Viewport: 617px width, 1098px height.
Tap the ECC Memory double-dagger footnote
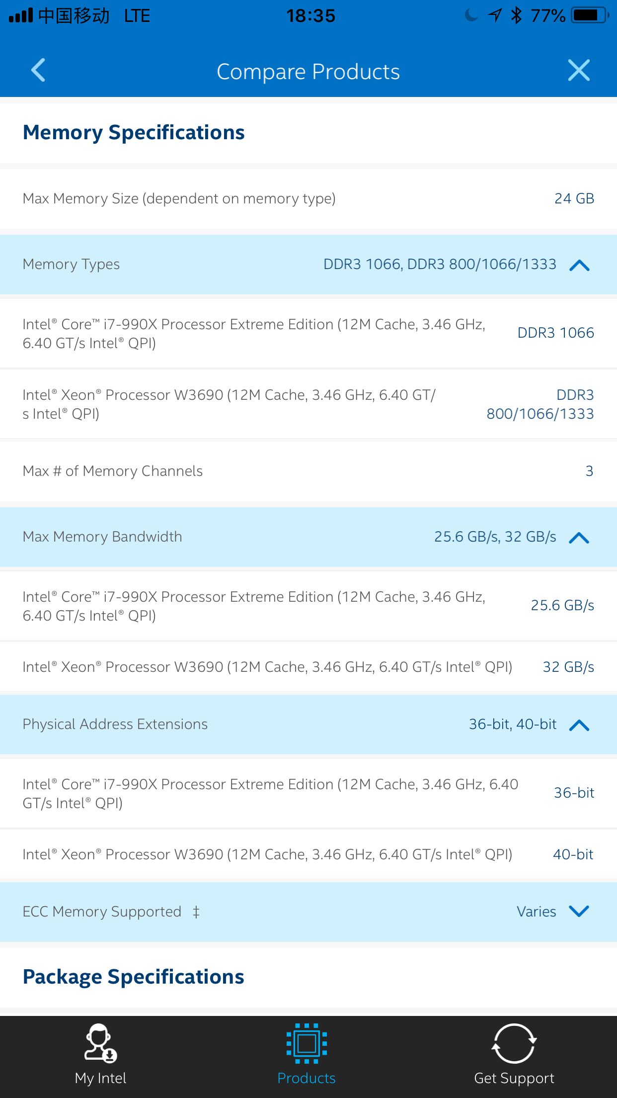(196, 912)
